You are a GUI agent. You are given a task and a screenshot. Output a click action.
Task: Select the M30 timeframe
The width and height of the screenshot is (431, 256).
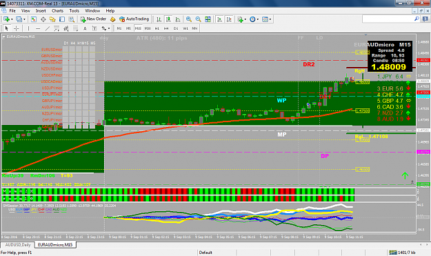[x=148, y=28]
